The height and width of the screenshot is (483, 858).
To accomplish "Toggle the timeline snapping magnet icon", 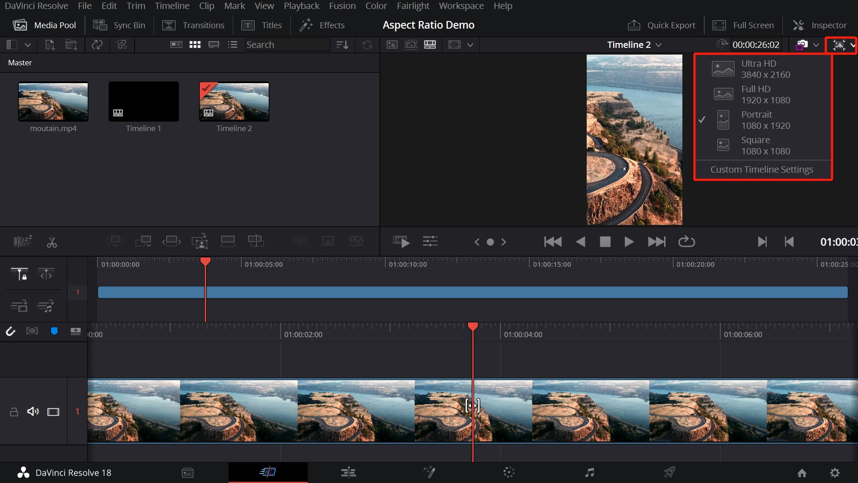I will pyautogui.click(x=10, y=331).
